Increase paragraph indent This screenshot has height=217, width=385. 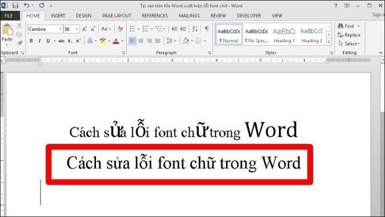click(x=183, y=29)
